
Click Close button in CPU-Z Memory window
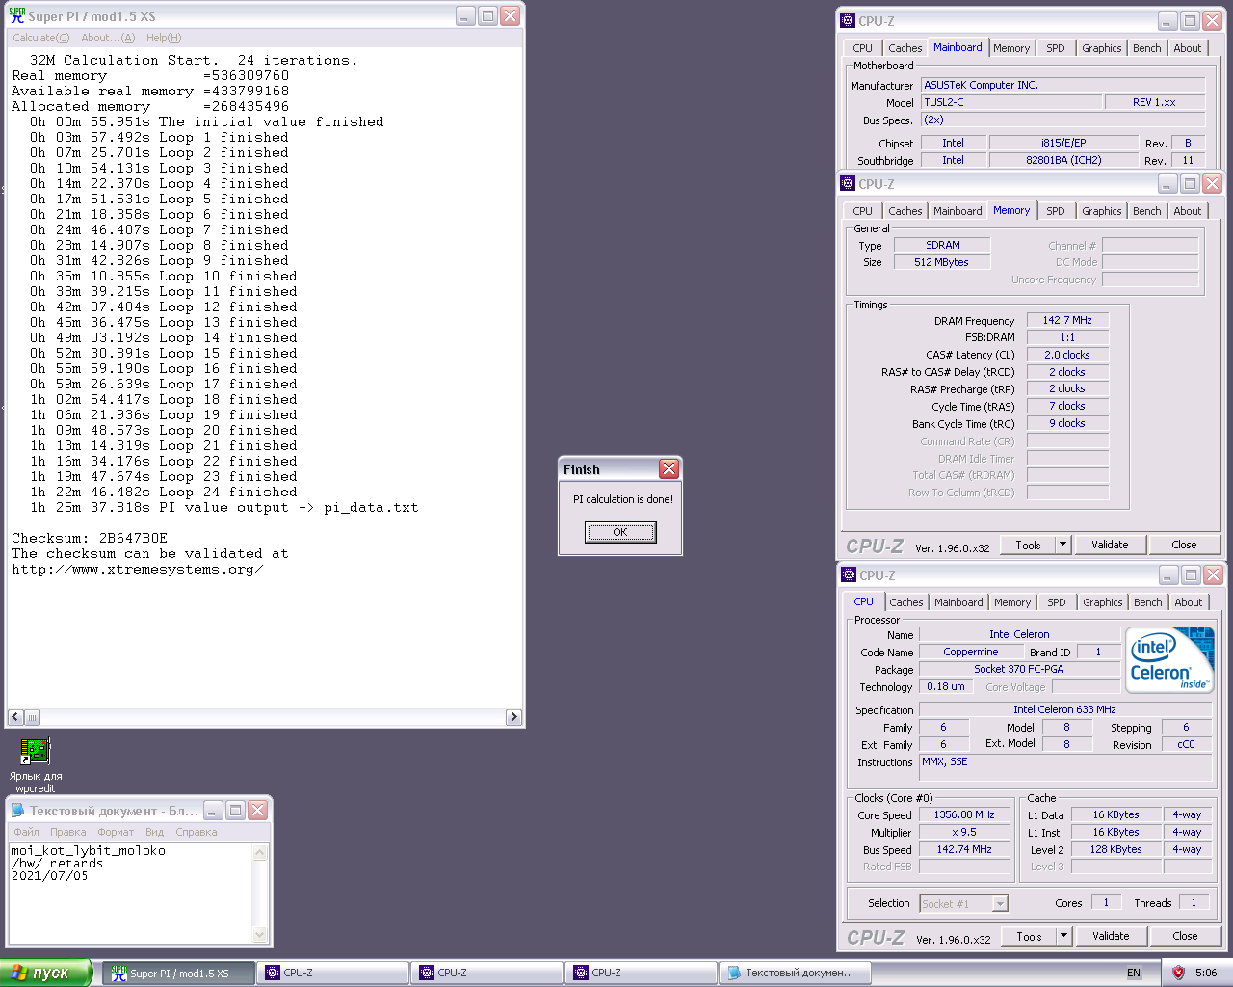(1184, 545)
